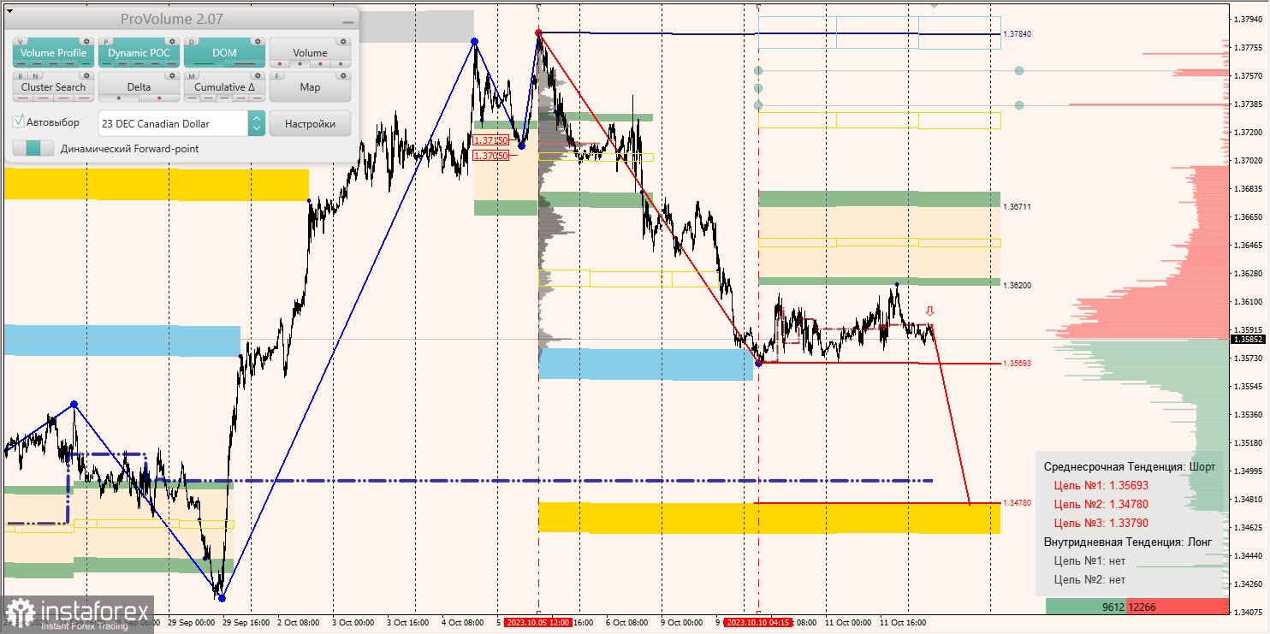Click Среднесрочная Тенденция: Шорт text
Image resolution: width=1270 pixels, height=634 pixels.
coord(1130,468)
